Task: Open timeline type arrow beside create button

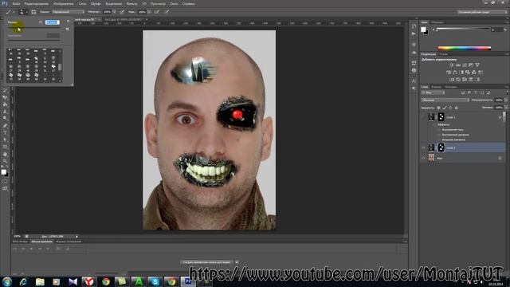Action: 237,262
